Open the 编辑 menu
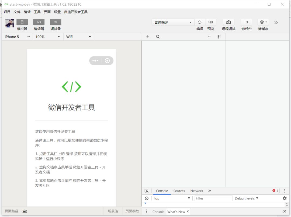The image size is (291, 217). (27, 12)
